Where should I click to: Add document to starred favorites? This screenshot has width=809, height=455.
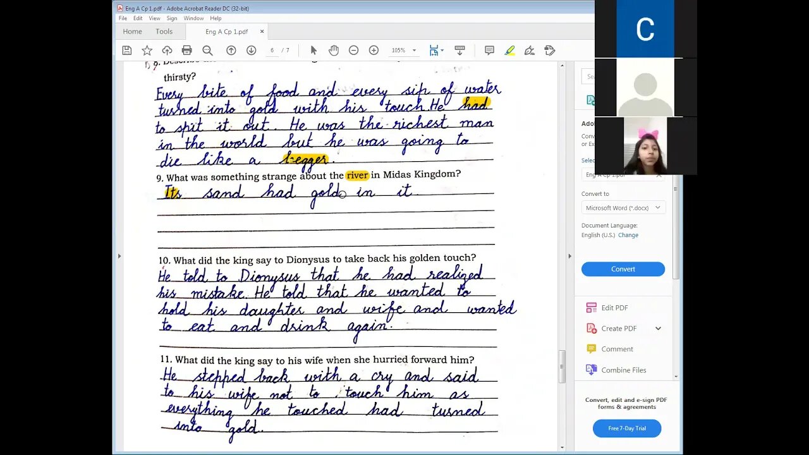[x=147, y=51]
